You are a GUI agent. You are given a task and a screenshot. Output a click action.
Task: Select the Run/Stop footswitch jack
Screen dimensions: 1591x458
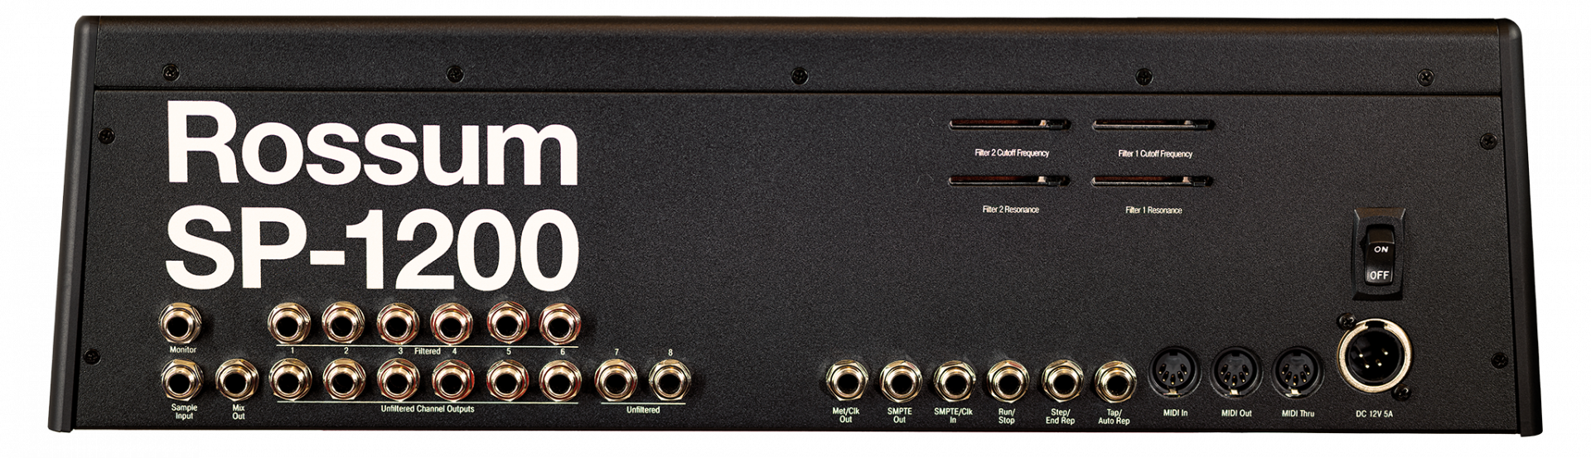click(1006, 381)
